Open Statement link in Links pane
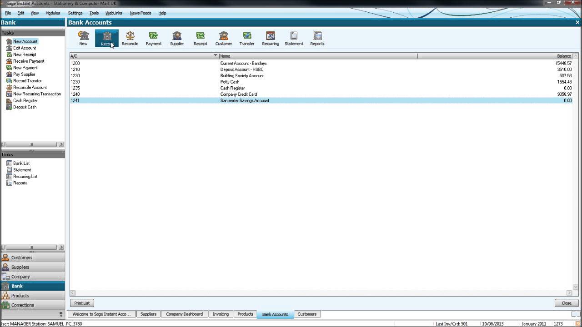This screenshot has width=582, height=327. coord(22,170)
